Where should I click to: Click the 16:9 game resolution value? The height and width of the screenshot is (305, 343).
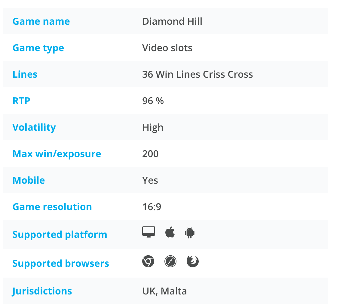click(x=152, y=207)
